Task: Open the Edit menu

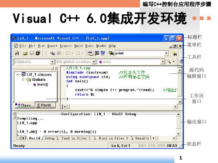Action: tap(32, 46)
